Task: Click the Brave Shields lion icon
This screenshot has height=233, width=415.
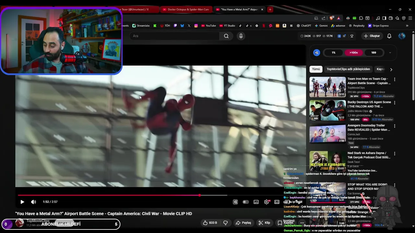Action: tap(331, 18)
